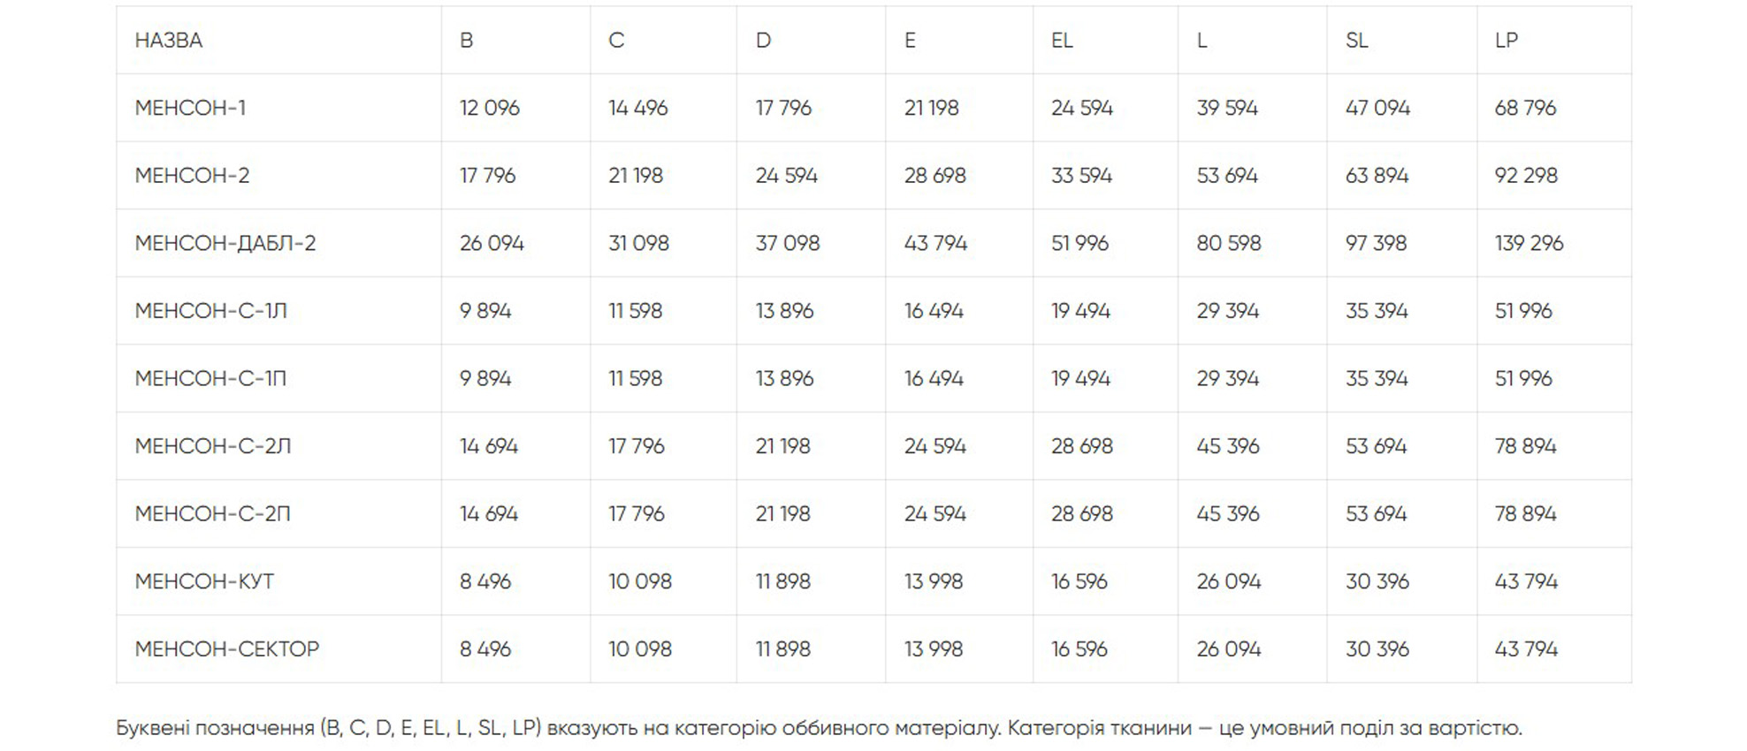
Task: Click the LP column header
Action: [1507, 41]
